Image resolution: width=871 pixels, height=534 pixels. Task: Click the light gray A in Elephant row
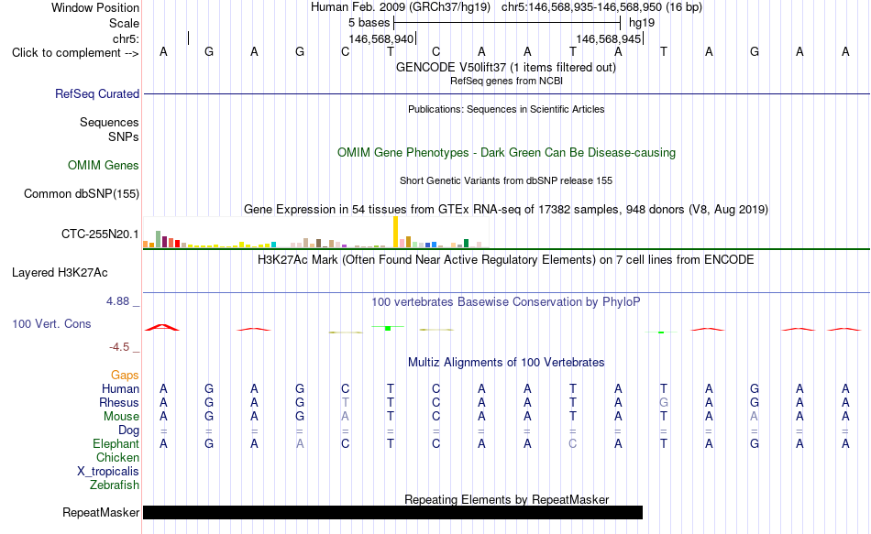[300, 443]
